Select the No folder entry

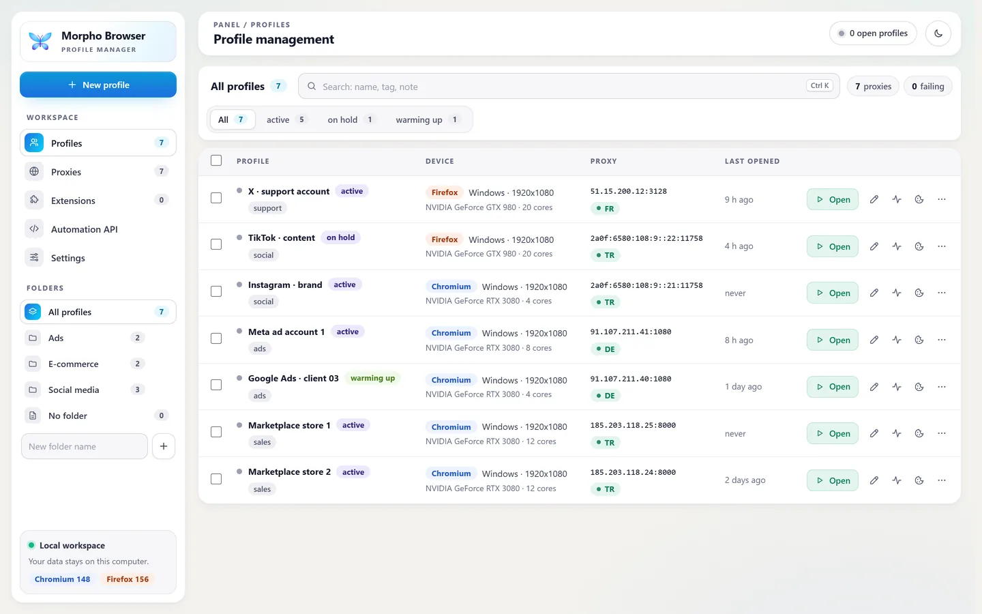[98, 415]
